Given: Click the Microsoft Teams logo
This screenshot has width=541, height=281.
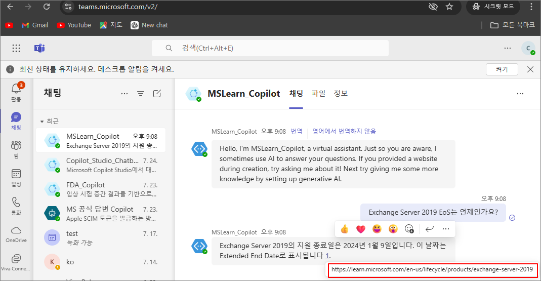Looking at the screenshot, I should tap(39, 48).
